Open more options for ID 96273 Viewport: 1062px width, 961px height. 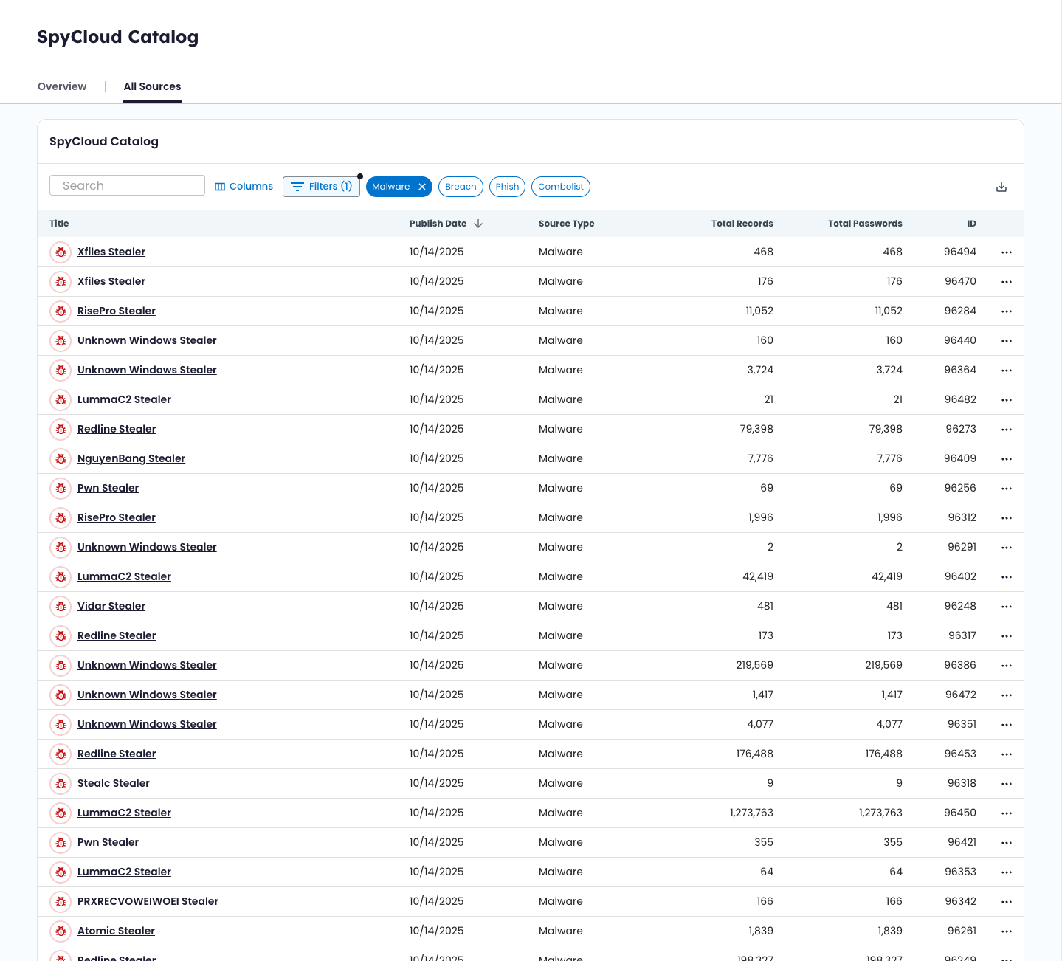[1007, 430]
